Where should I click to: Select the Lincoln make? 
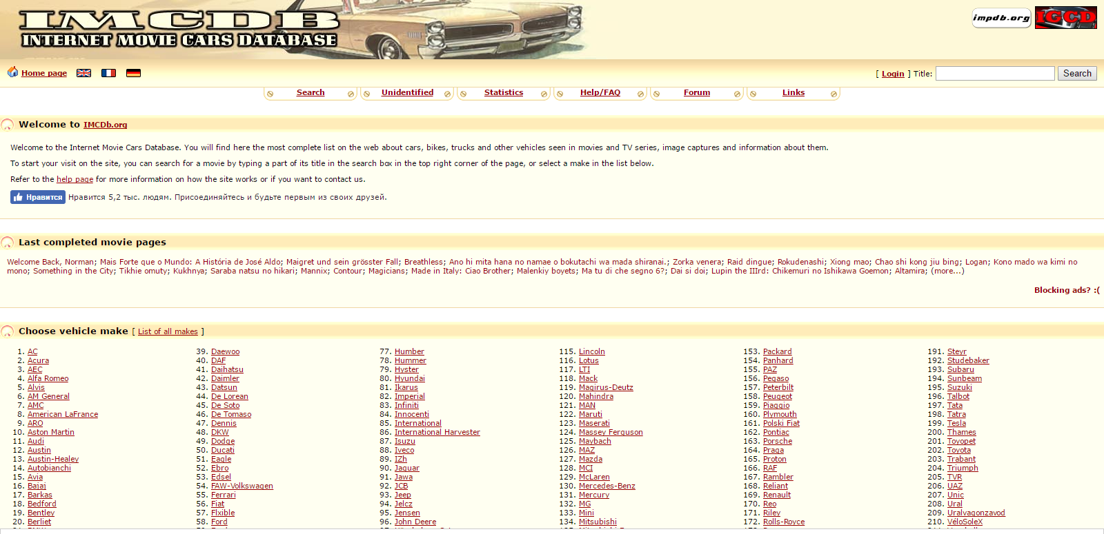[x=592, y=351]
